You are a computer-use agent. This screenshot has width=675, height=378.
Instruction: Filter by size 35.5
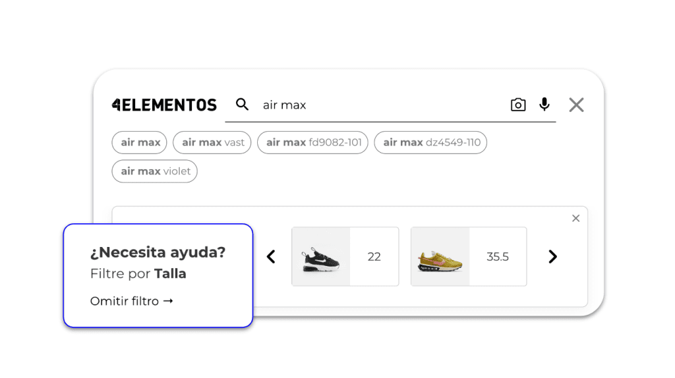pos(497,257)
